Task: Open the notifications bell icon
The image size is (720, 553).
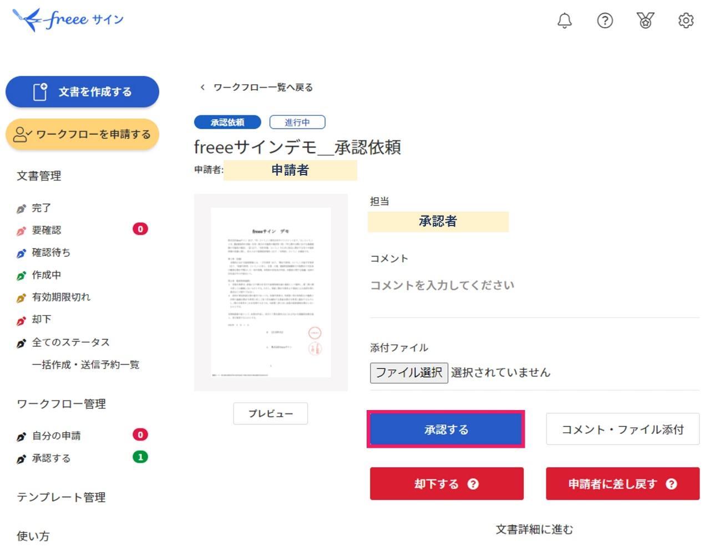Action: (564, 21)
